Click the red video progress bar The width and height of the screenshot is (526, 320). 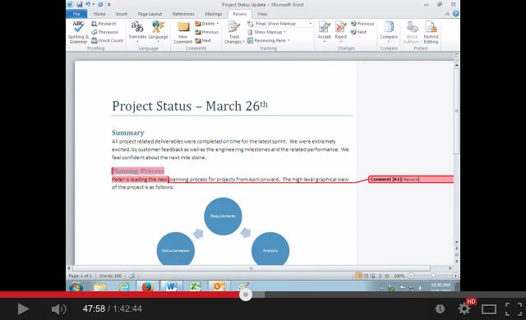point(122,295)
